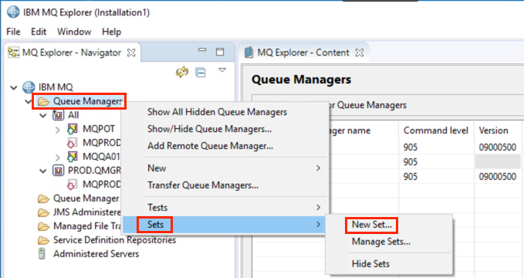Click 905 command level in second row

click(410, 162)
